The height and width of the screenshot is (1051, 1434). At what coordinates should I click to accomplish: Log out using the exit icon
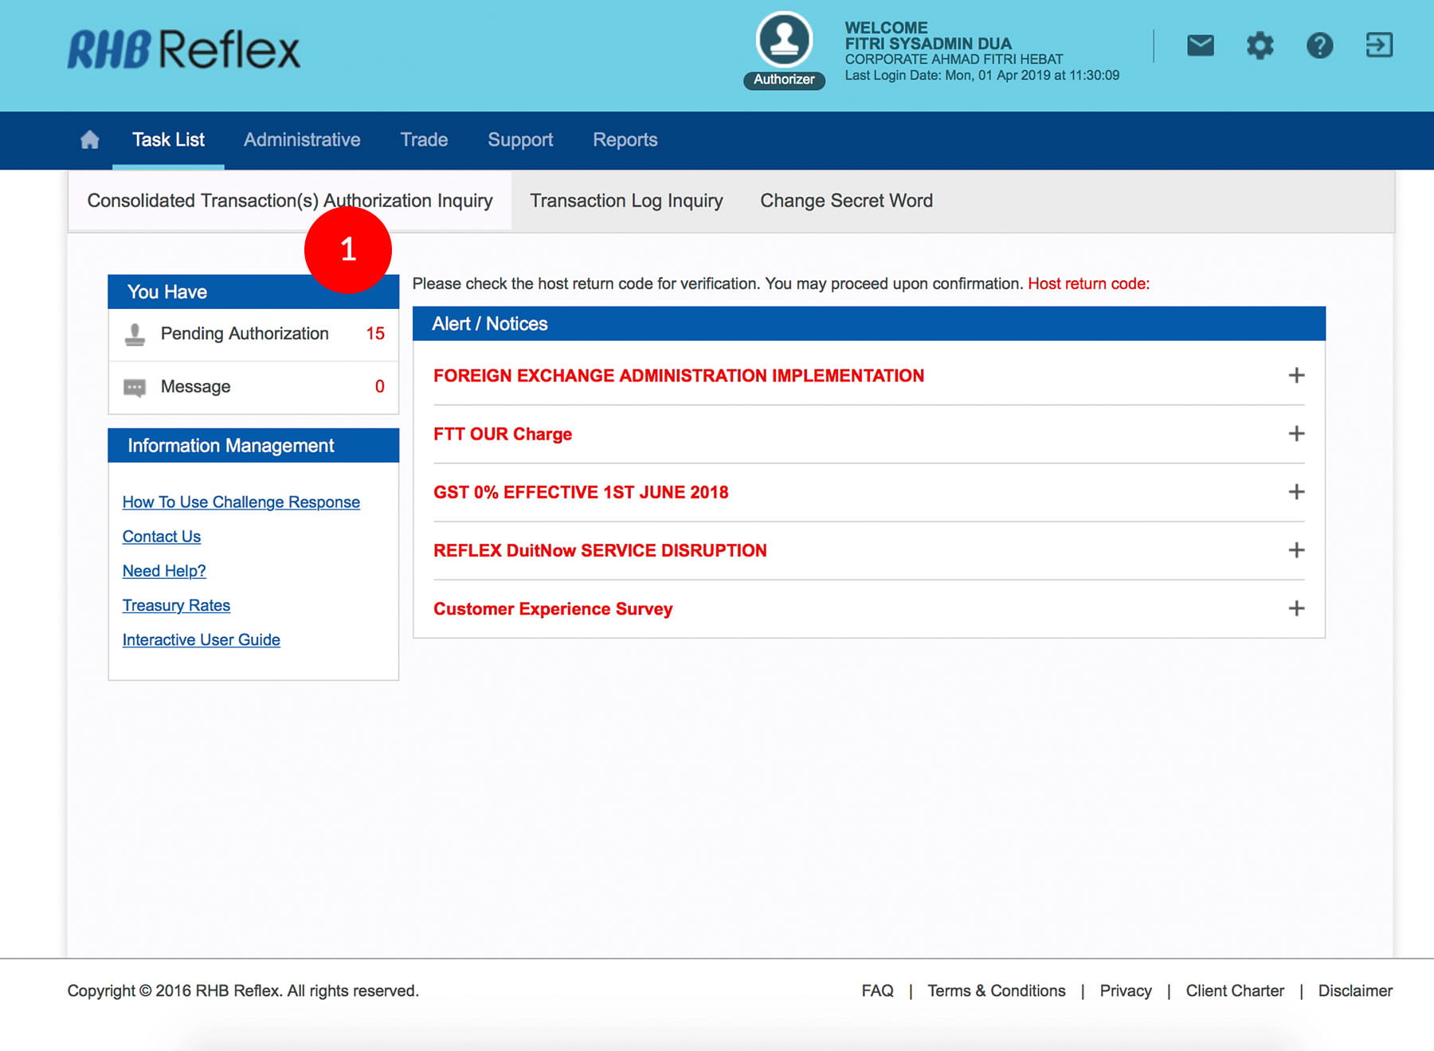pos(1378,45)
